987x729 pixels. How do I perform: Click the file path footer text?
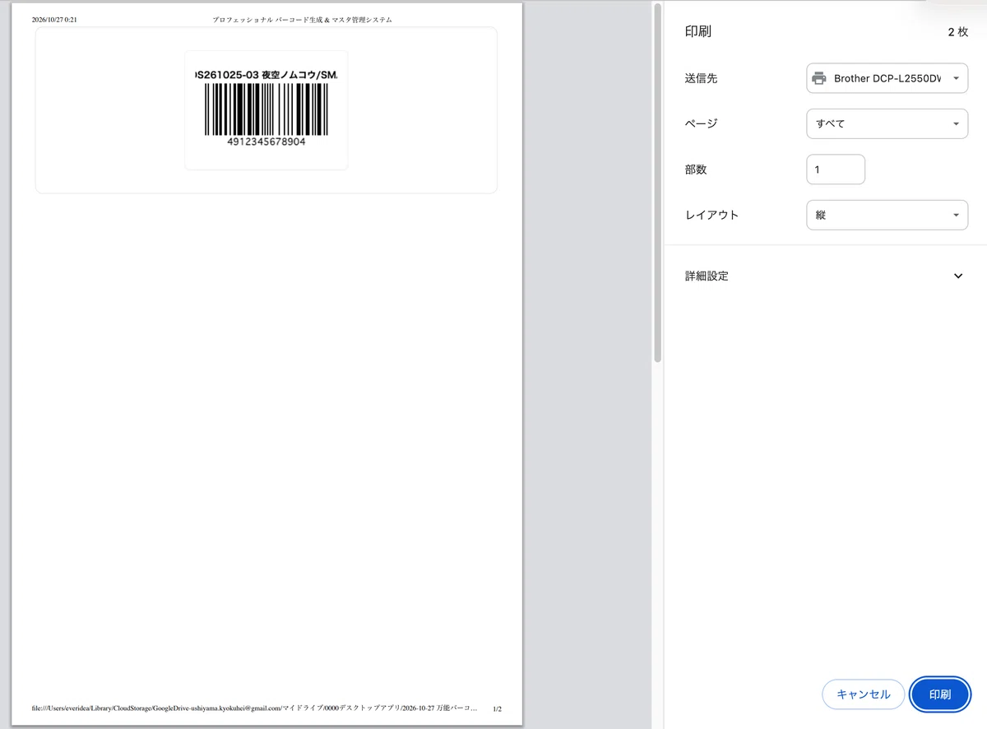pos(255,708)
